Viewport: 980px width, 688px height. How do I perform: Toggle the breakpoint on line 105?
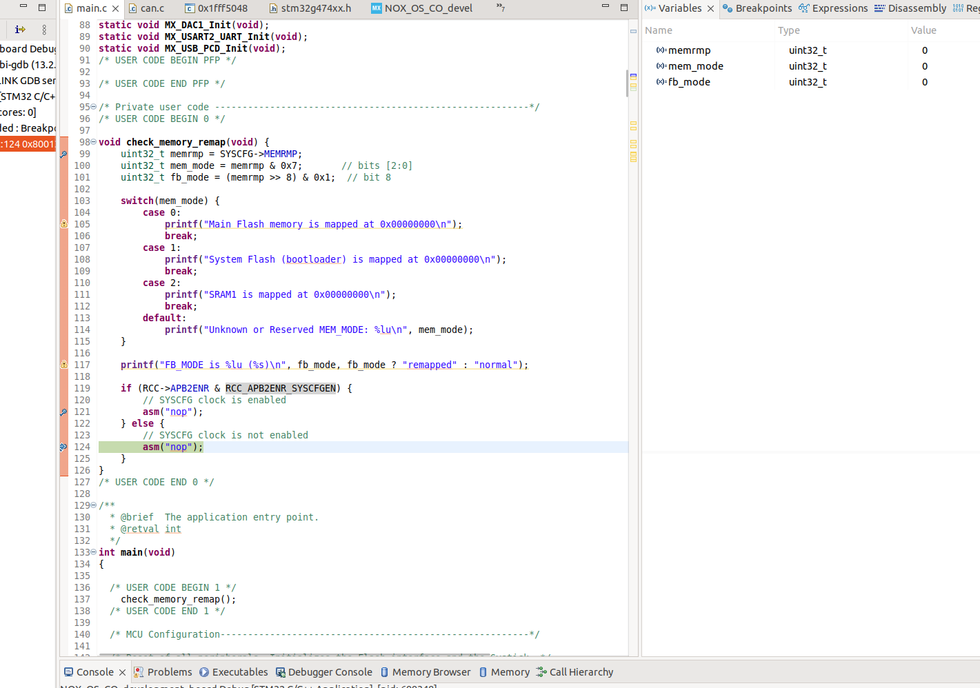(63, 224)
